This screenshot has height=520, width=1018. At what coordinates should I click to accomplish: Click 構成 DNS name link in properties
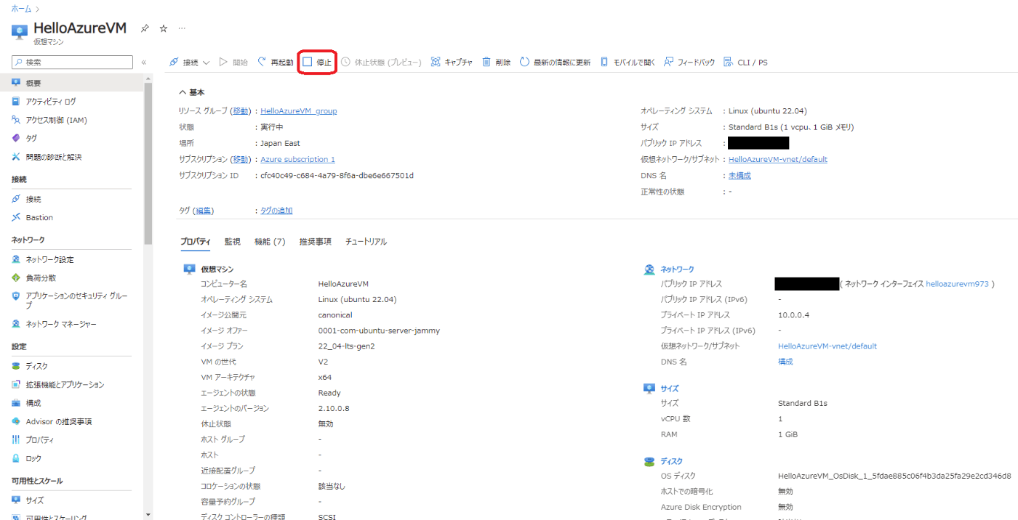coord(785,362)
